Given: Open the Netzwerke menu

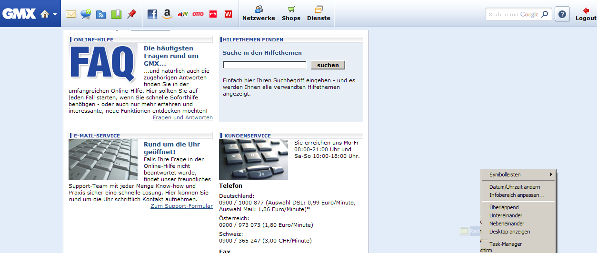Looking at the screenshot, I should pyautogui.click(x=259, y=13).
